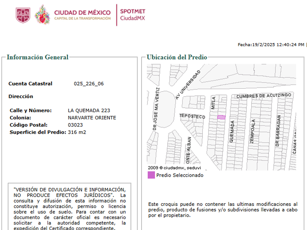Click the Ubicación del Predio heading
Image resolution: width=307 pixels, height=230 pixels.
coord(177,57)
